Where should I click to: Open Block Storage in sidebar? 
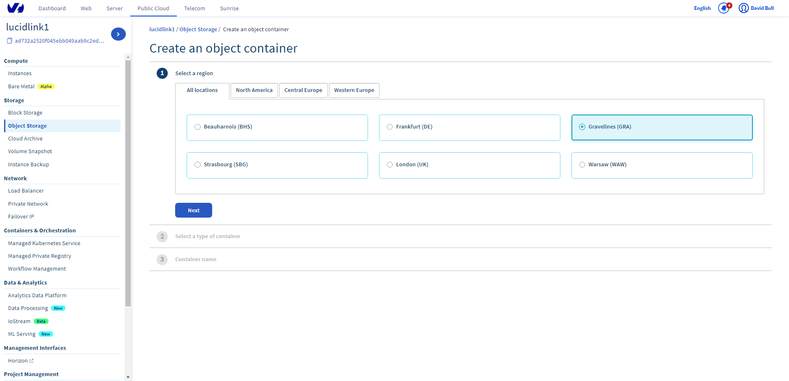(x=25, y=113)
